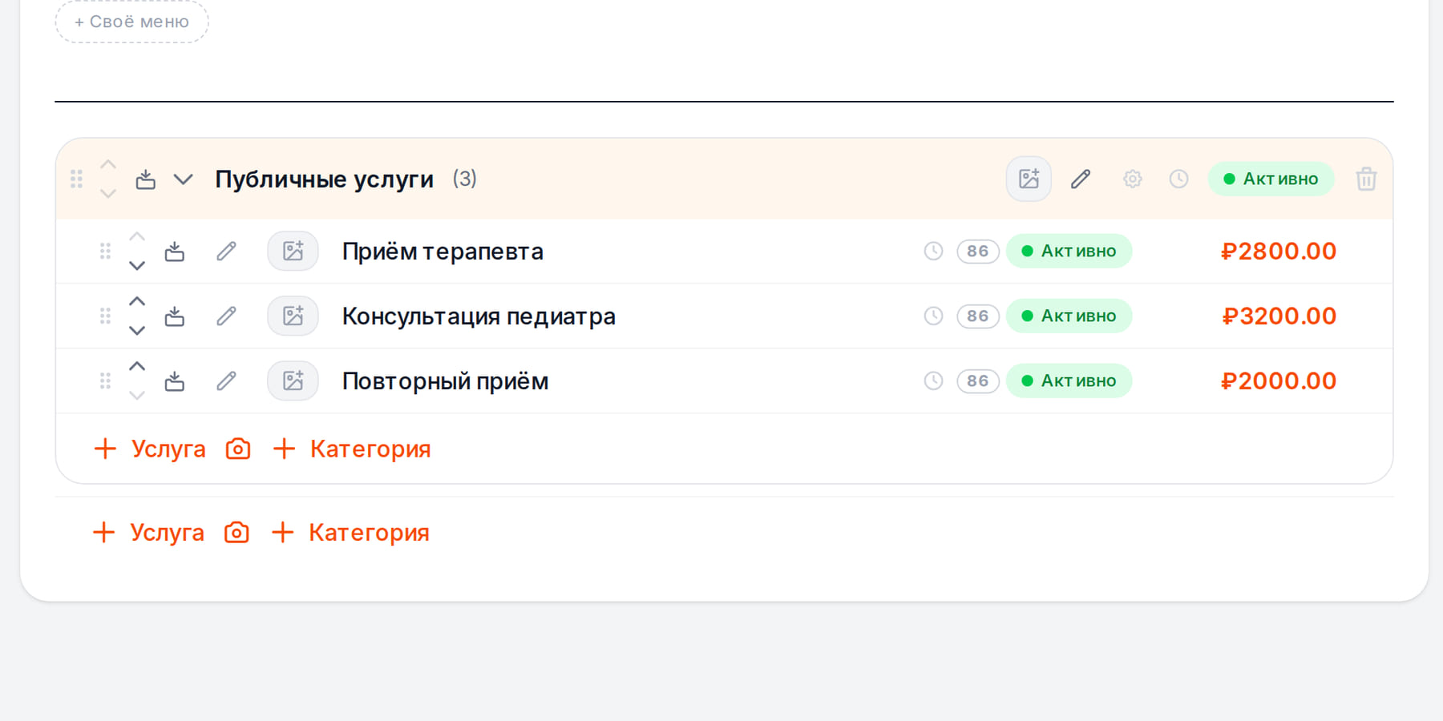The height and width of the screenshot is (721, 1443).
Task: Click the '+ Своё меню' button
Action: click(x=131, y=22)
